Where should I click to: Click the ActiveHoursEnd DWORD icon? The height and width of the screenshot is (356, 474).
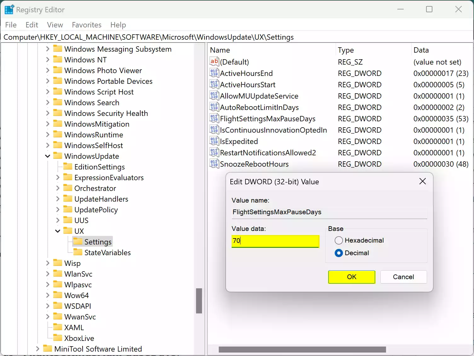(214, 73)
